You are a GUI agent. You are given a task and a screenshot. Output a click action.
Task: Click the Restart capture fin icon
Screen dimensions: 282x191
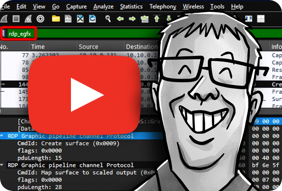(x=28, y=19)
